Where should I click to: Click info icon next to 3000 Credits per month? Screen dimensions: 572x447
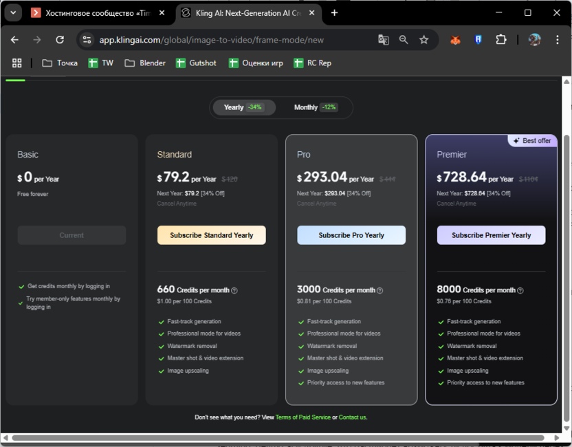[379, 291]
